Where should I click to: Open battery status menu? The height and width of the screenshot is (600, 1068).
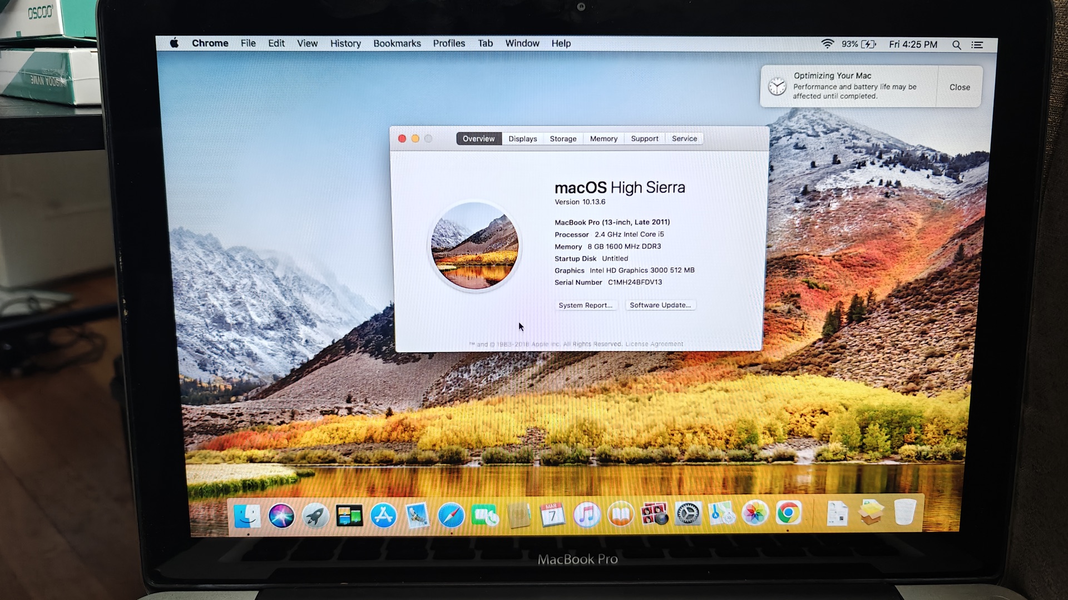(x=868, y=44)
